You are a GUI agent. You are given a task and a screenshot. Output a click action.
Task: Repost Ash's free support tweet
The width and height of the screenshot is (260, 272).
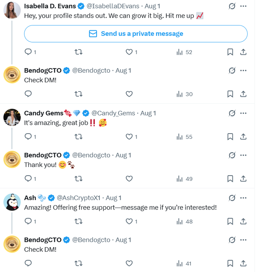[x=78, y=221]
